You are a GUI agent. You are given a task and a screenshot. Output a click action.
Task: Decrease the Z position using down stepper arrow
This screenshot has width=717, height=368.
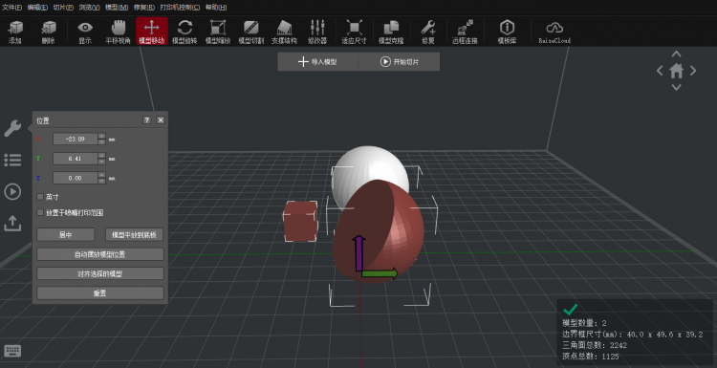102,181
